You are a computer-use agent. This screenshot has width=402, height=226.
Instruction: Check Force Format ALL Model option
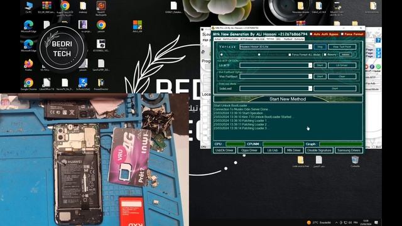click(290, 55)
